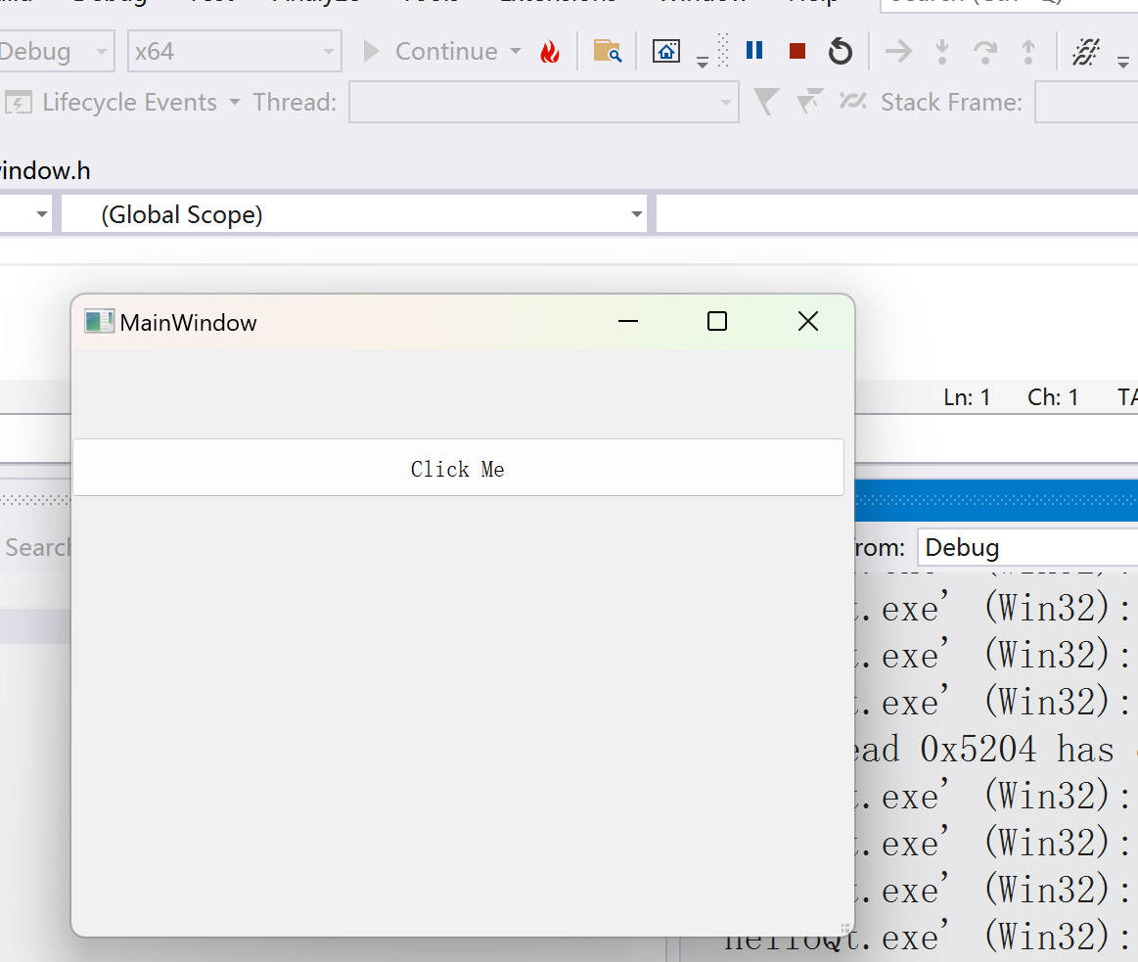Click the Click Me button in MainWindow
This screenshot has width=1138, height=962.
(x=458, y=468)
